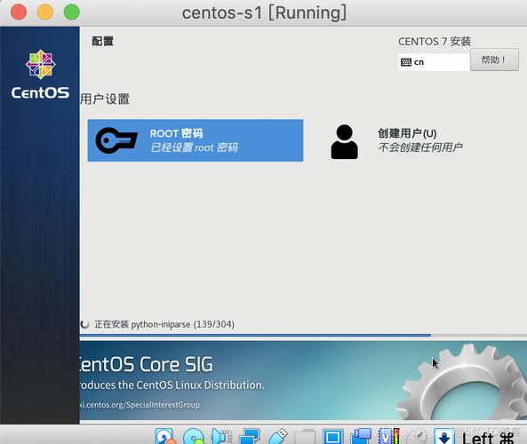This screenshot has height=444, width=527.
Task: Click the installation progress bar
Action: 303,335
